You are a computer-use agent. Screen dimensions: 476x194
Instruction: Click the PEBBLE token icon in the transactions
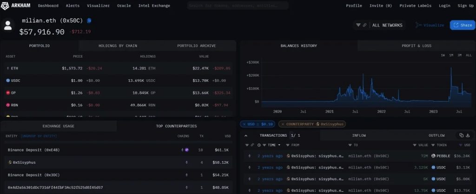tap(433, 156)
